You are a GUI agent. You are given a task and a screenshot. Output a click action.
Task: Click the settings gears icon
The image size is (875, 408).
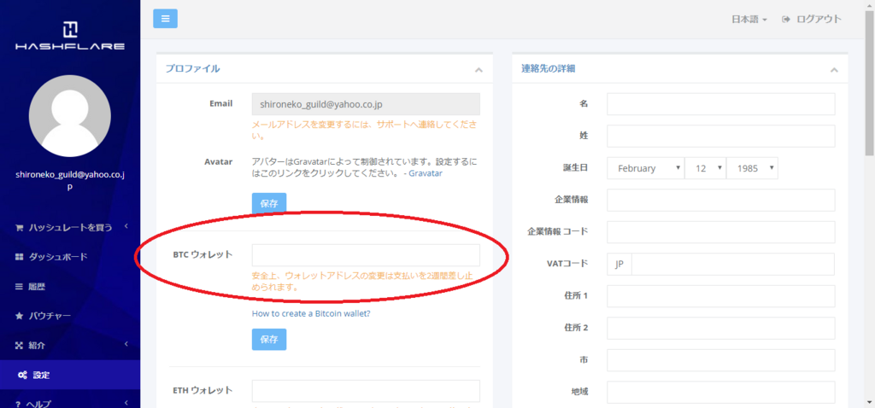pyautogui.click(x=23, y=375)
